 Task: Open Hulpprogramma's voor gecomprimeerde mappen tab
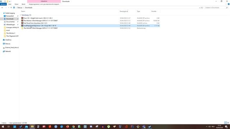pos(44,4)
